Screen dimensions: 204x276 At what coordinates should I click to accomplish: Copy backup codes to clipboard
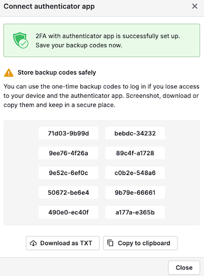[140, 243]
